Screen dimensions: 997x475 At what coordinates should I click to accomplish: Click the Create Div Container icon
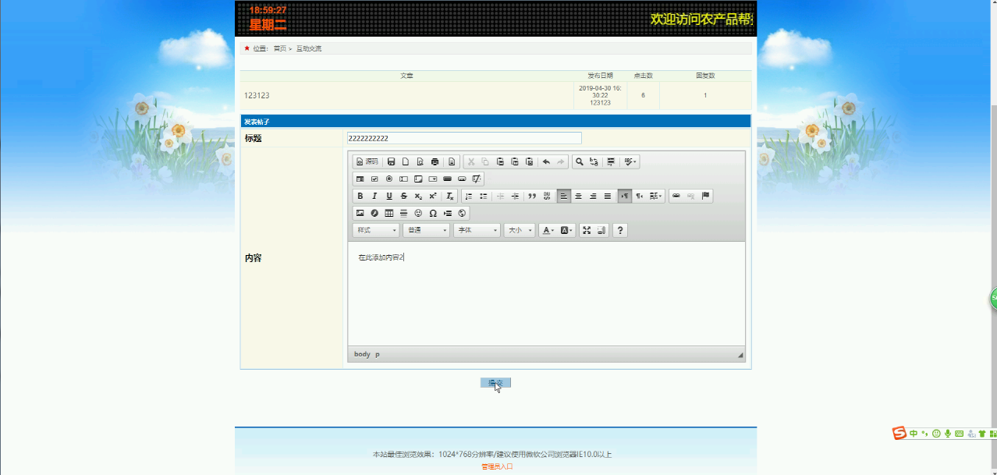(x=547, y=196)
